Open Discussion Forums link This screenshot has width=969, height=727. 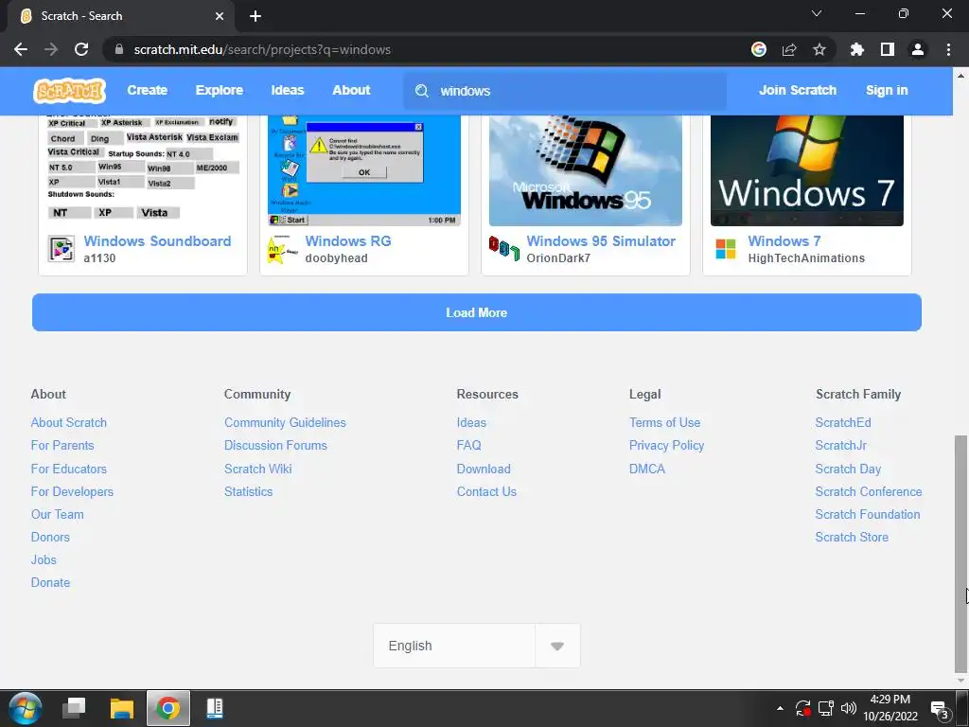tap(275, 446)
